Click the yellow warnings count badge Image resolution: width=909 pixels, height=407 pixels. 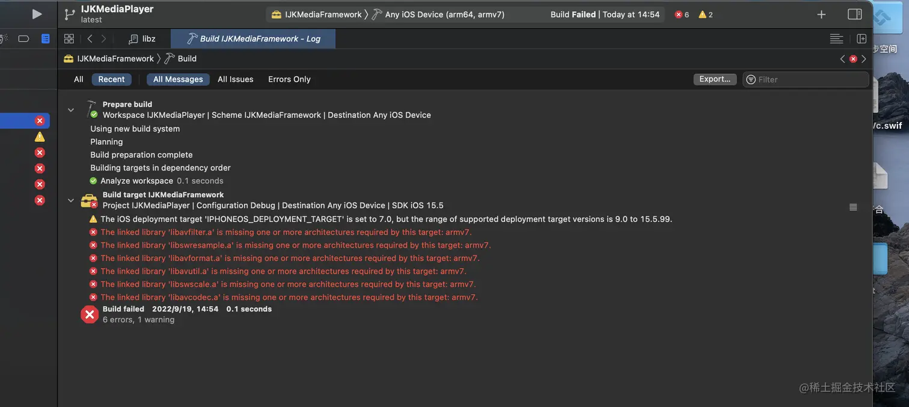click(x=706, y=14)
